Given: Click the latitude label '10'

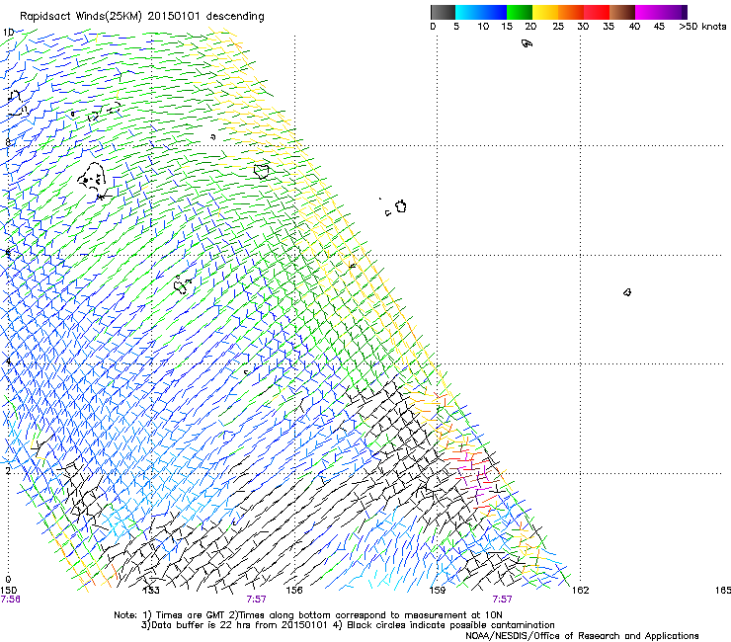Looking at the screenshot, I should (x=8, y=33).
